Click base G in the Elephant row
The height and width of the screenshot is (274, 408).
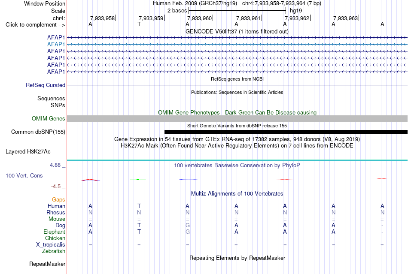point(188,232)
